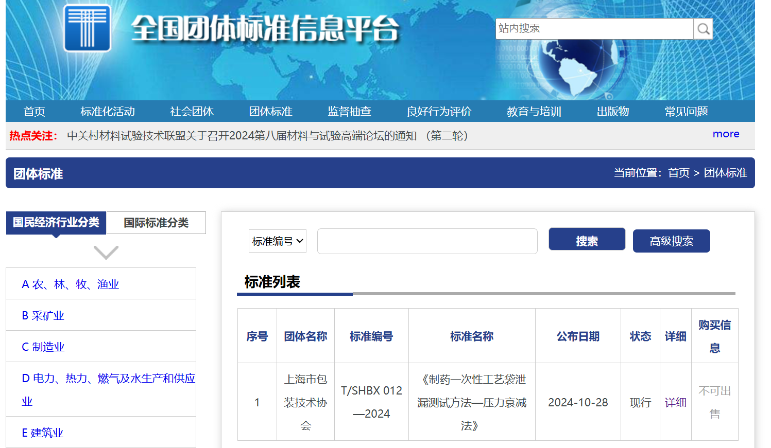Viewport: 771px width, 448px height.
Task: Click 上海市包装技术协会 group name cell
Action: [306, 402]
